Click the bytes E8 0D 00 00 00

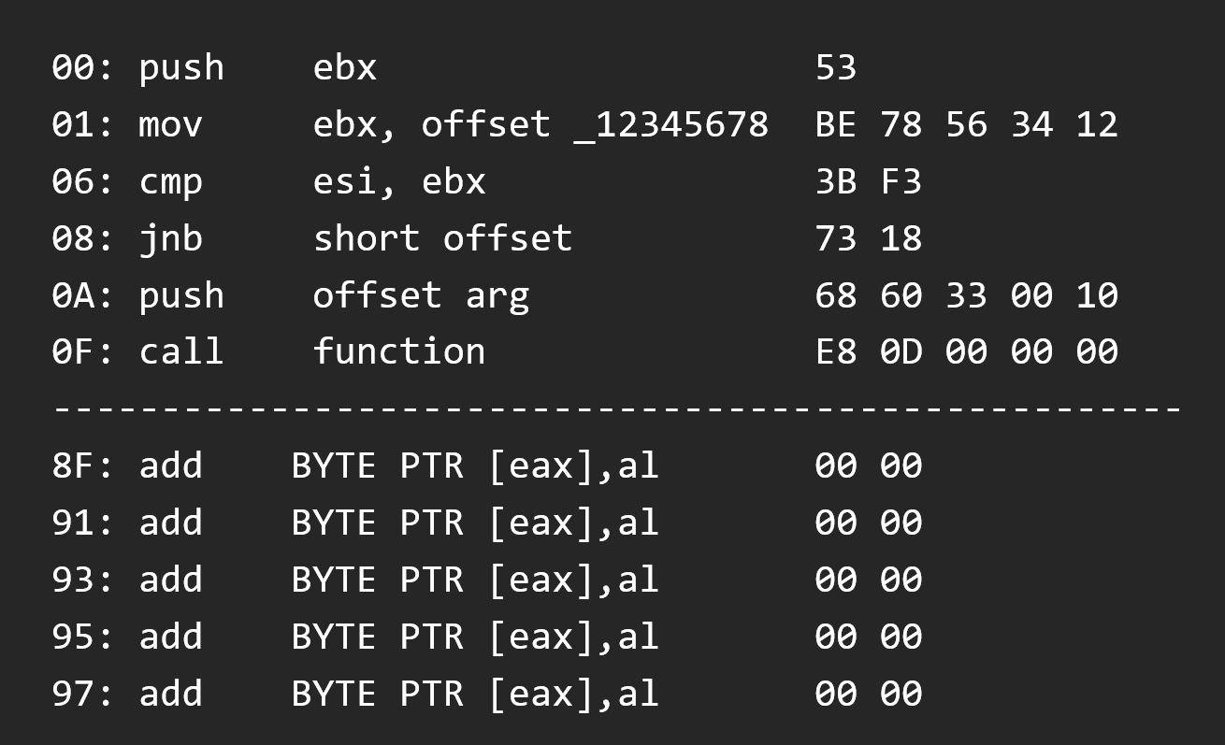(967, 351)
